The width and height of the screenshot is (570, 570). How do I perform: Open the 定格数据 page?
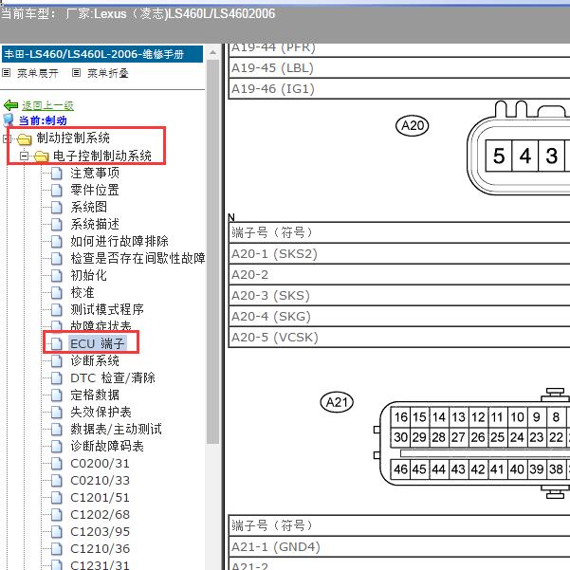click(95, 395)
